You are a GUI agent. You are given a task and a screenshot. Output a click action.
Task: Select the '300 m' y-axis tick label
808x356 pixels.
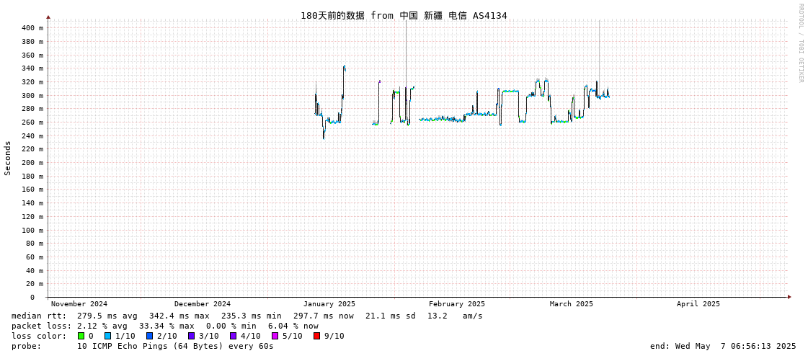point(32,95)
